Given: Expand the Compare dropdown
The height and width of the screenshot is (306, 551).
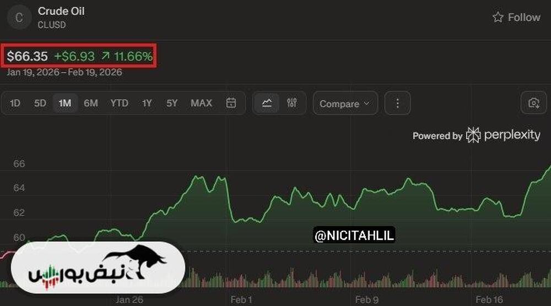Looking at the screenshot, I should pyautogui.click(x=345, y=103).
